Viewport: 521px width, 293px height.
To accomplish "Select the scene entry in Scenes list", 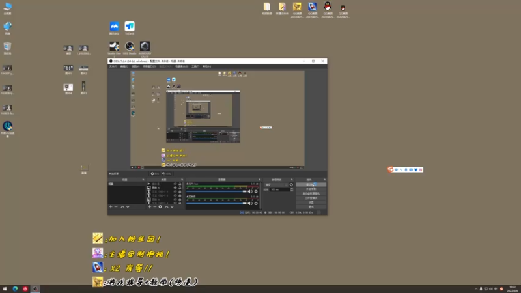I will pos(126,184).
